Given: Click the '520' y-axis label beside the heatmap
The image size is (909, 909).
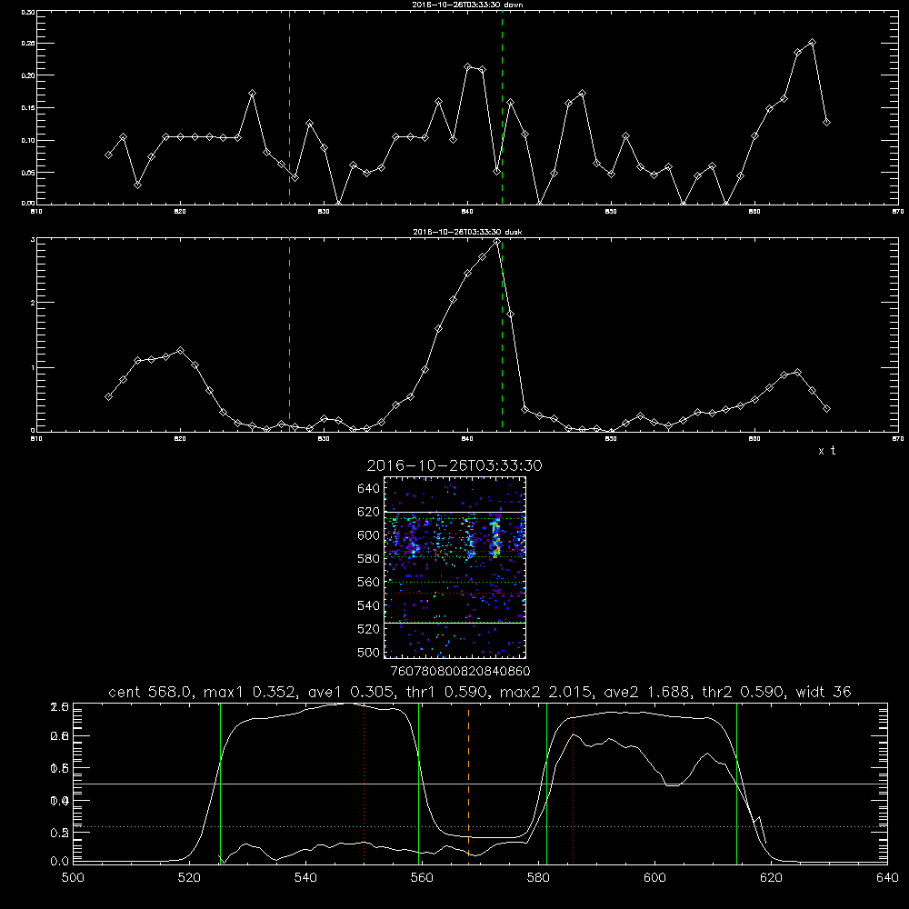Looking at the screenshot, I should 369,629.
